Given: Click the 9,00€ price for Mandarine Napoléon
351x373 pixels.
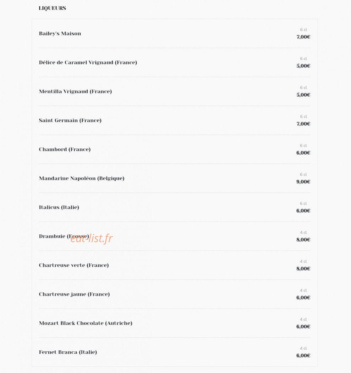Looking at the screenshot, I should [x=303, y=182].
